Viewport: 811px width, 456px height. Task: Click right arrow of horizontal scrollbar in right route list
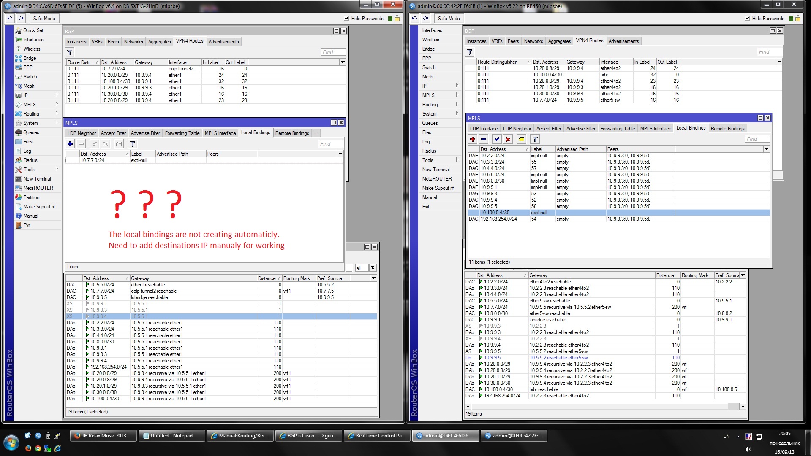743,407
